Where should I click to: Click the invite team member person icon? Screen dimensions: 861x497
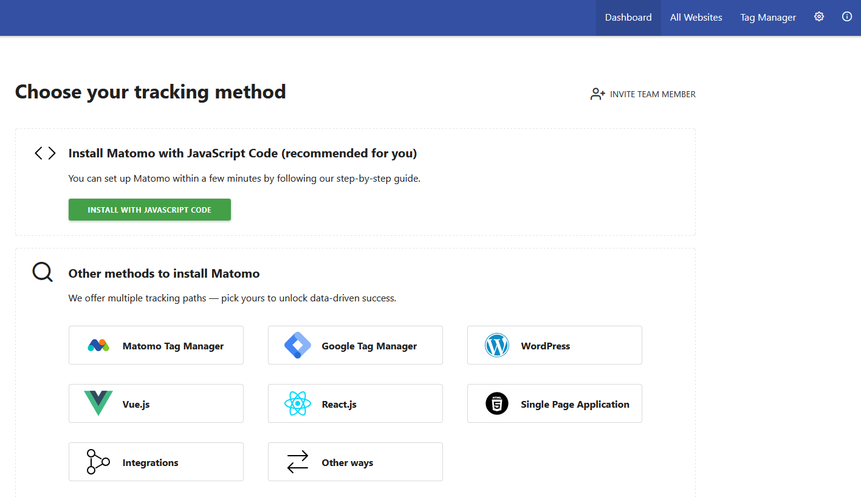point(597,94)
